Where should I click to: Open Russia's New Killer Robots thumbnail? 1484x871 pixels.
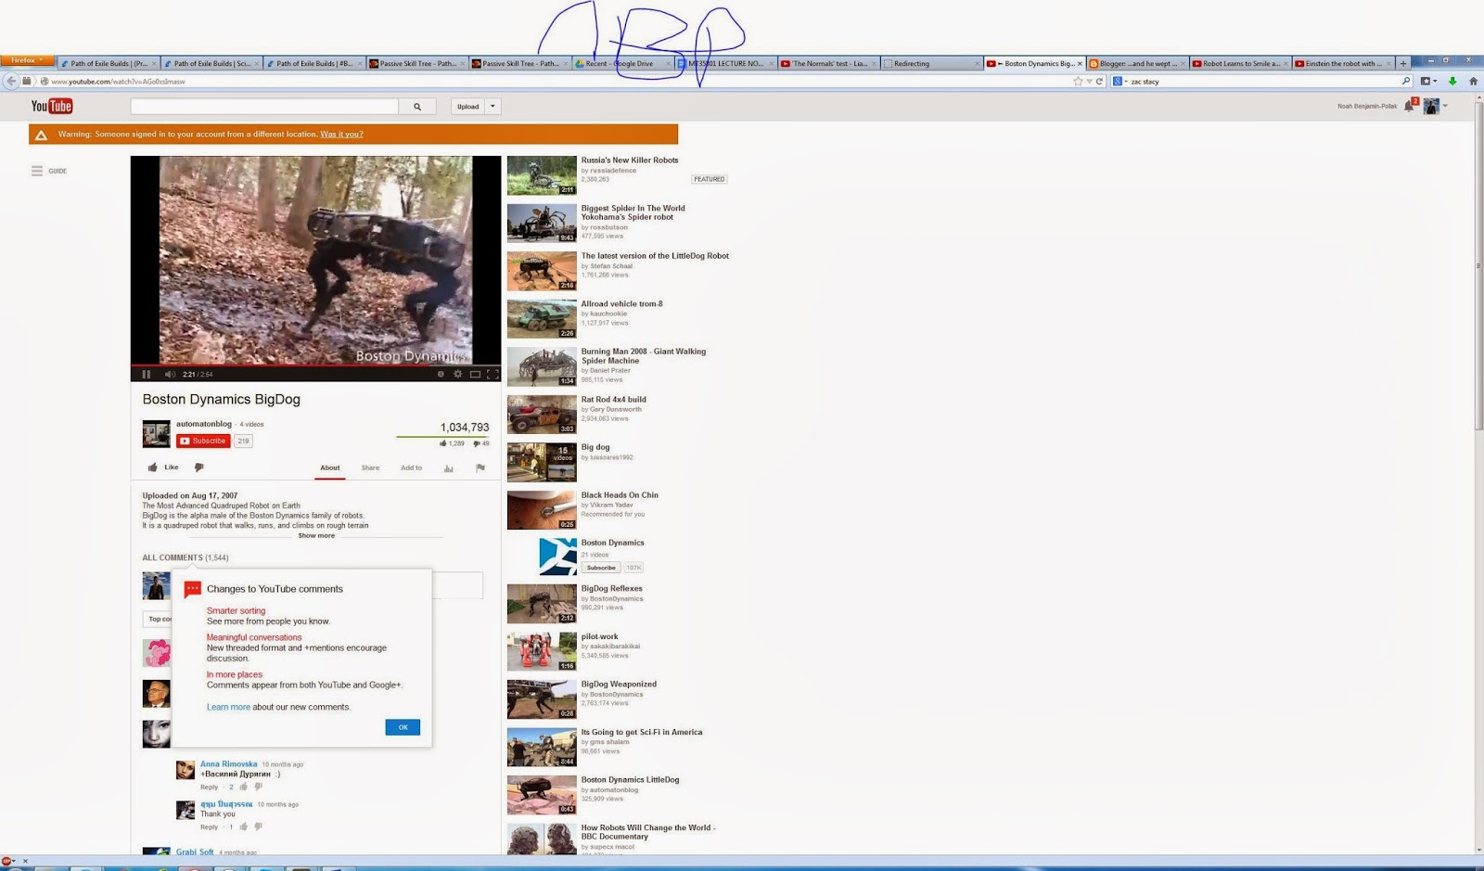pyautogui.click(x=542, y=175)
